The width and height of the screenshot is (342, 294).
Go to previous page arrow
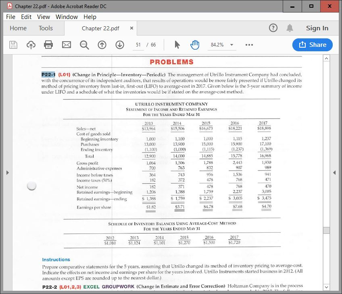pyautogui.click(x=102, y=45)
